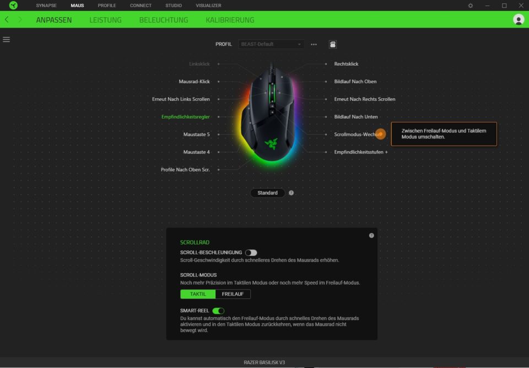Click the Standard button
The image size is (529, 368).
coord(267,193)
